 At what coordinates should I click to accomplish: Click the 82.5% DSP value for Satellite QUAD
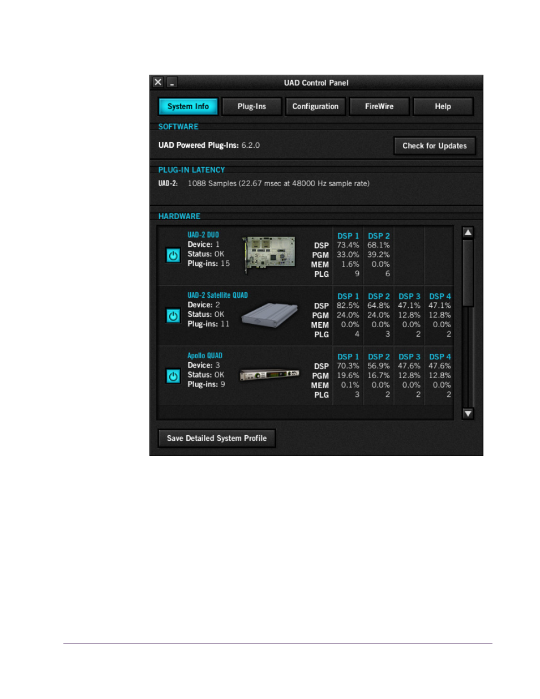tap(348, 306)
